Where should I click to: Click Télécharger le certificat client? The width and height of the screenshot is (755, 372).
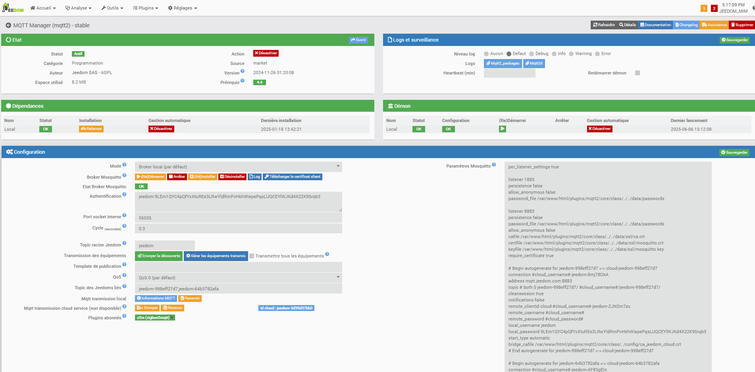point(293,177)
